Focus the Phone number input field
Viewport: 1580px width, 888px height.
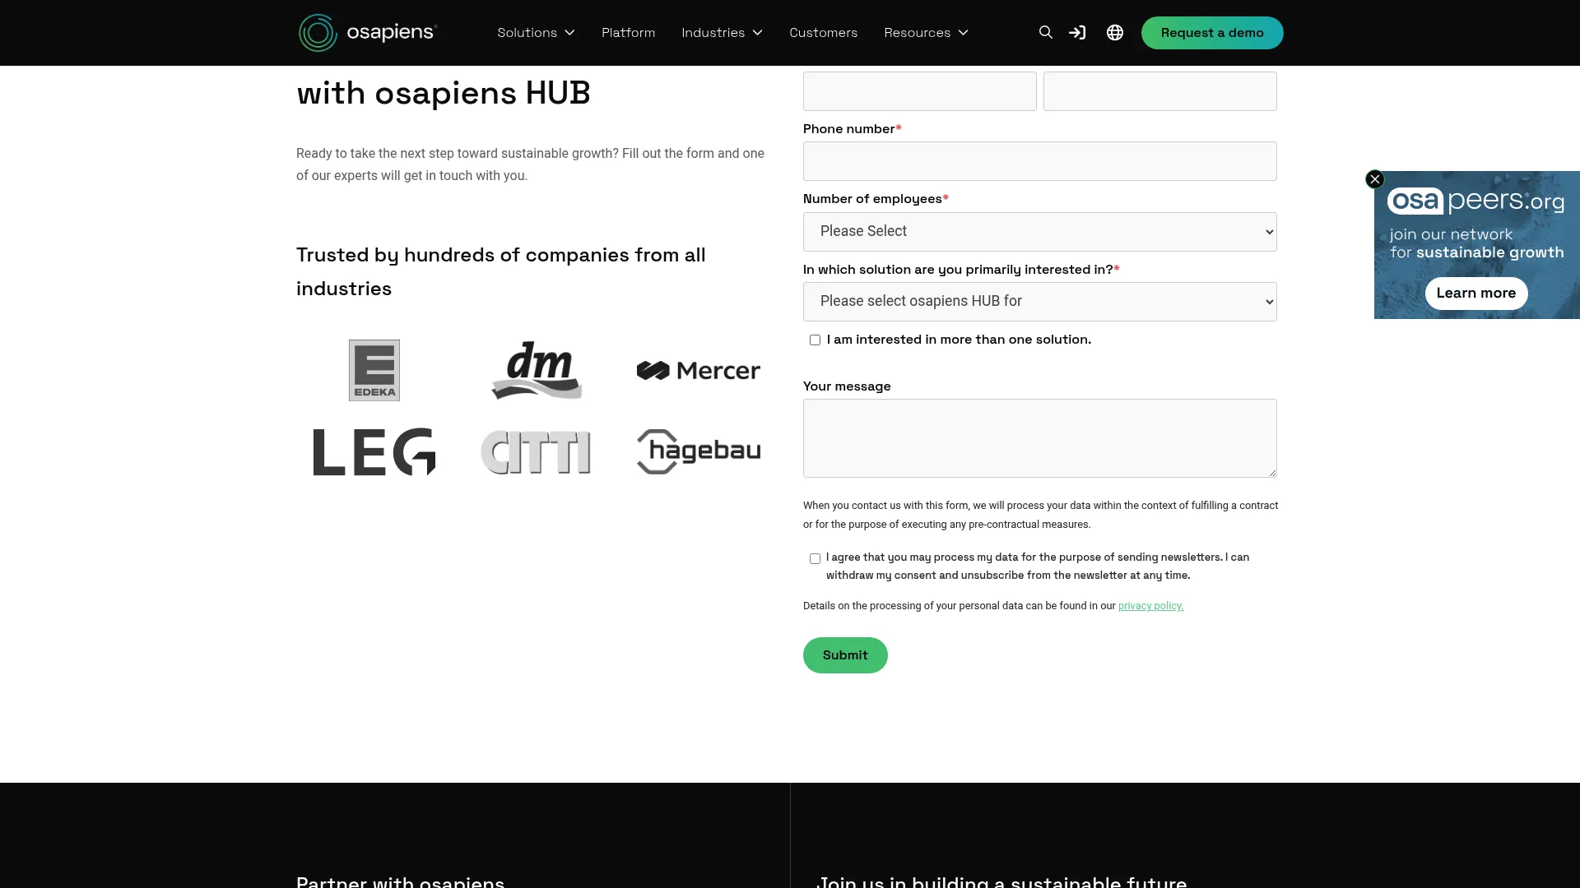1040,161
